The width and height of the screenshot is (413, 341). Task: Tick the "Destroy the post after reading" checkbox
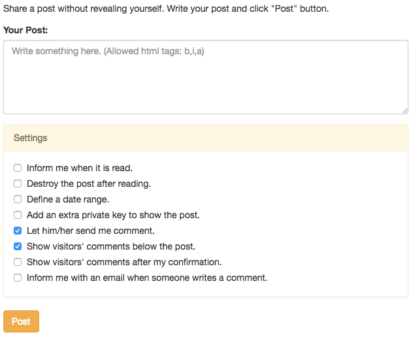click(x=18, y=184)
